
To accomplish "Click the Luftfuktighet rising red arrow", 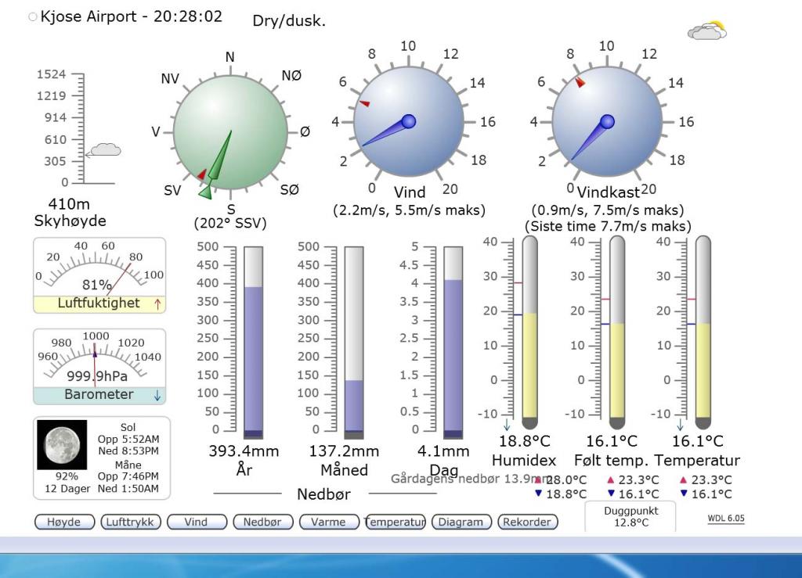I will click(157, 304).
